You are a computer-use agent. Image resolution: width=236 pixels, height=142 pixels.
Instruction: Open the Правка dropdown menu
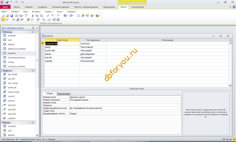tap(16, 11)
